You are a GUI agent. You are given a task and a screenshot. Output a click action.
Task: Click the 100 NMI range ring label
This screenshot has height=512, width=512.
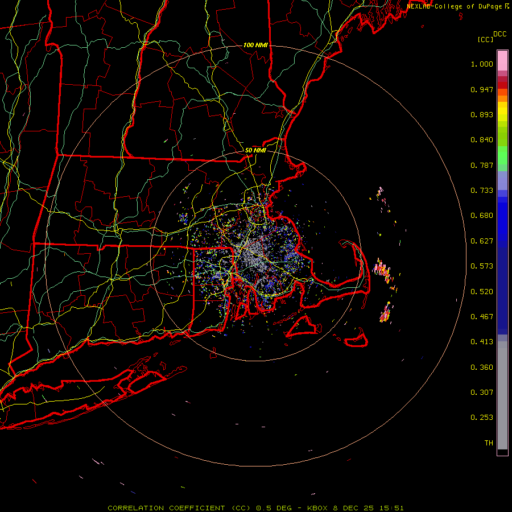click(255, 45)
